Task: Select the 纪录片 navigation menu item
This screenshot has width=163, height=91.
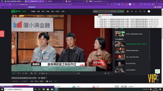Action: tap(57, 11)
